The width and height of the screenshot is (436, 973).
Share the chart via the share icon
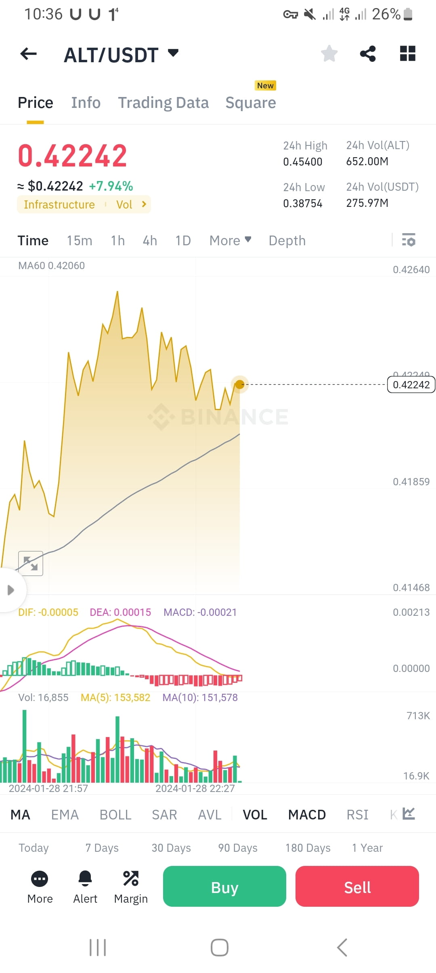(367, 54)
